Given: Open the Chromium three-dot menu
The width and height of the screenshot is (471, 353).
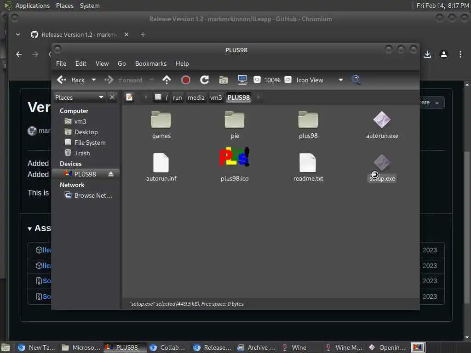Looking at the screenshot, I should (x=460, y=54).
